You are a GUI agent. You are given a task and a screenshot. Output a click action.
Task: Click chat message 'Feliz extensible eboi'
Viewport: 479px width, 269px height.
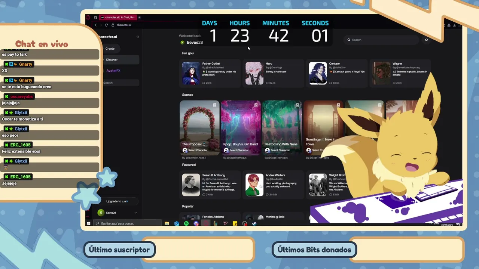pos(21,151)
